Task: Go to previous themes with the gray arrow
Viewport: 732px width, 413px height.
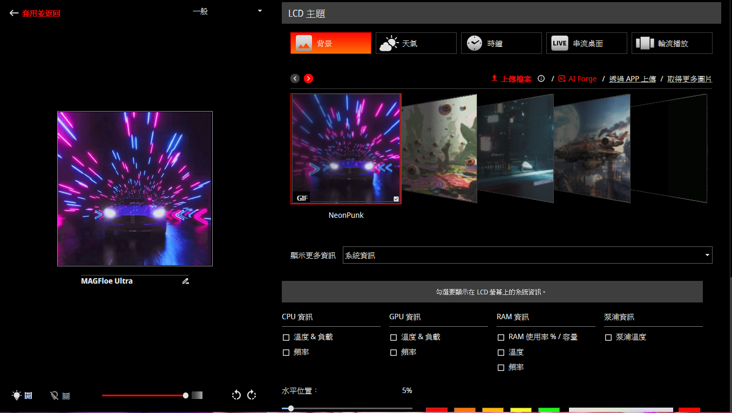Action: tap(295, 78)
